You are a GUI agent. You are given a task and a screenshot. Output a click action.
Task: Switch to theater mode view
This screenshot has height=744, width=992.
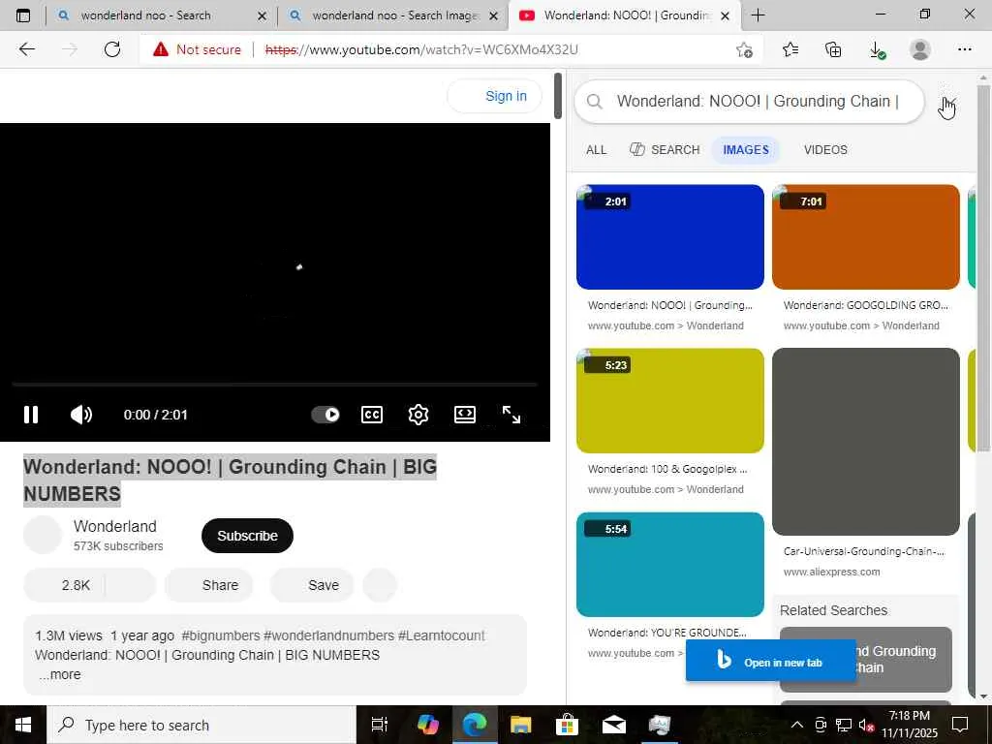point(465,415)
